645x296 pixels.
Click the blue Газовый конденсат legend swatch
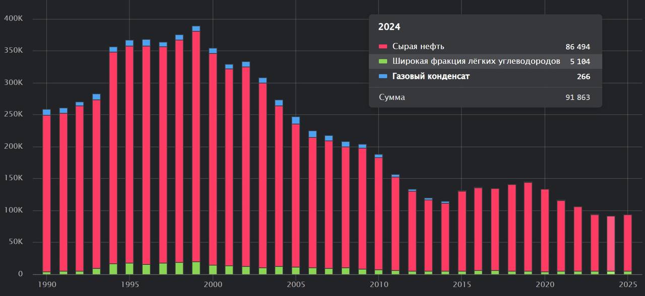click(383, 77)
